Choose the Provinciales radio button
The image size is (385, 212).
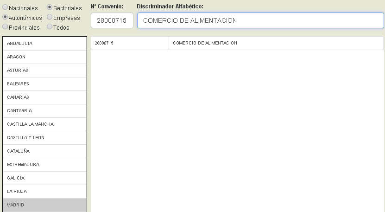pyautogui.click(x=6, y=27)
